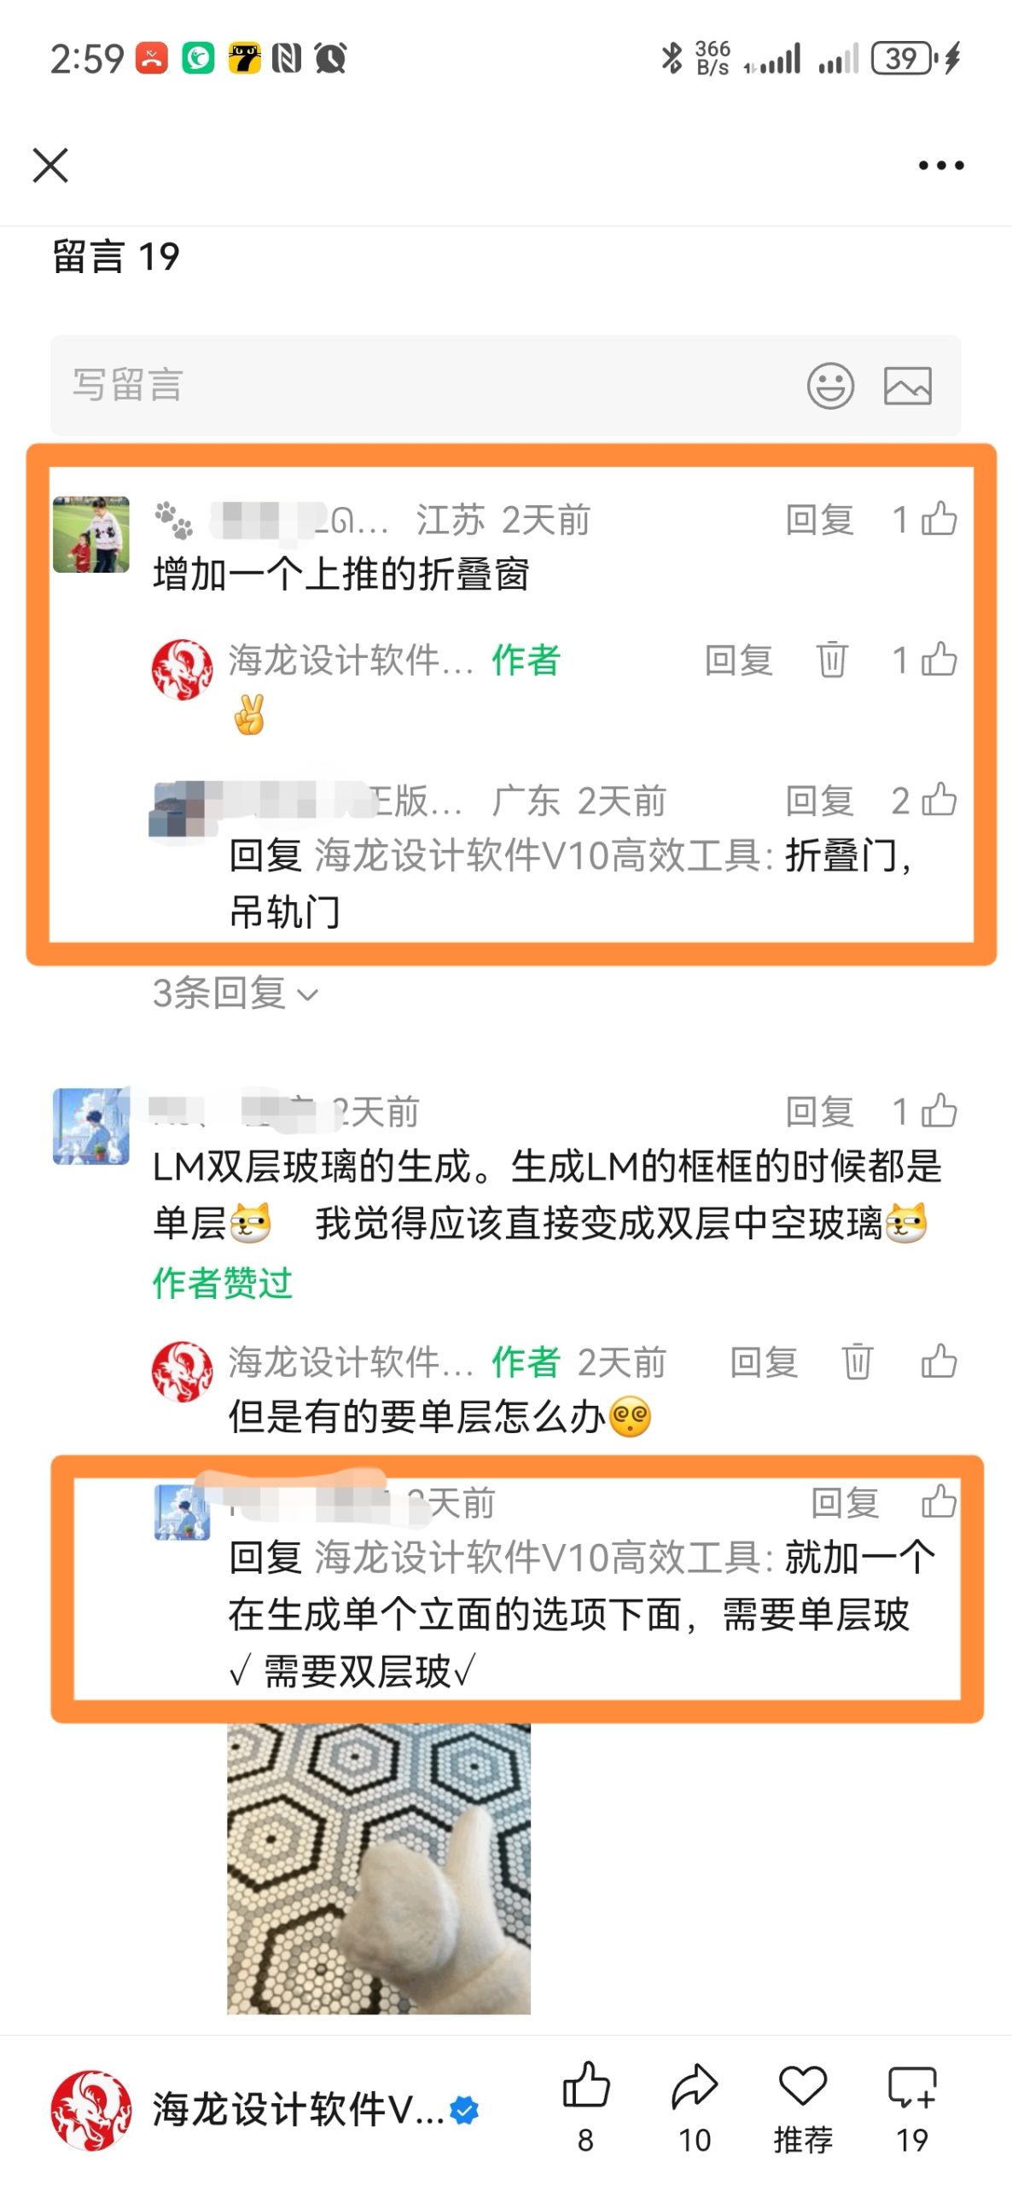The image size is (1012, 2185).
Task: Expand the 3条回复 replies
Action: (236, 993)
